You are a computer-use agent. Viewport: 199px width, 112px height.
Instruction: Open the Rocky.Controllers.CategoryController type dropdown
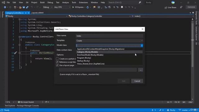99,16
